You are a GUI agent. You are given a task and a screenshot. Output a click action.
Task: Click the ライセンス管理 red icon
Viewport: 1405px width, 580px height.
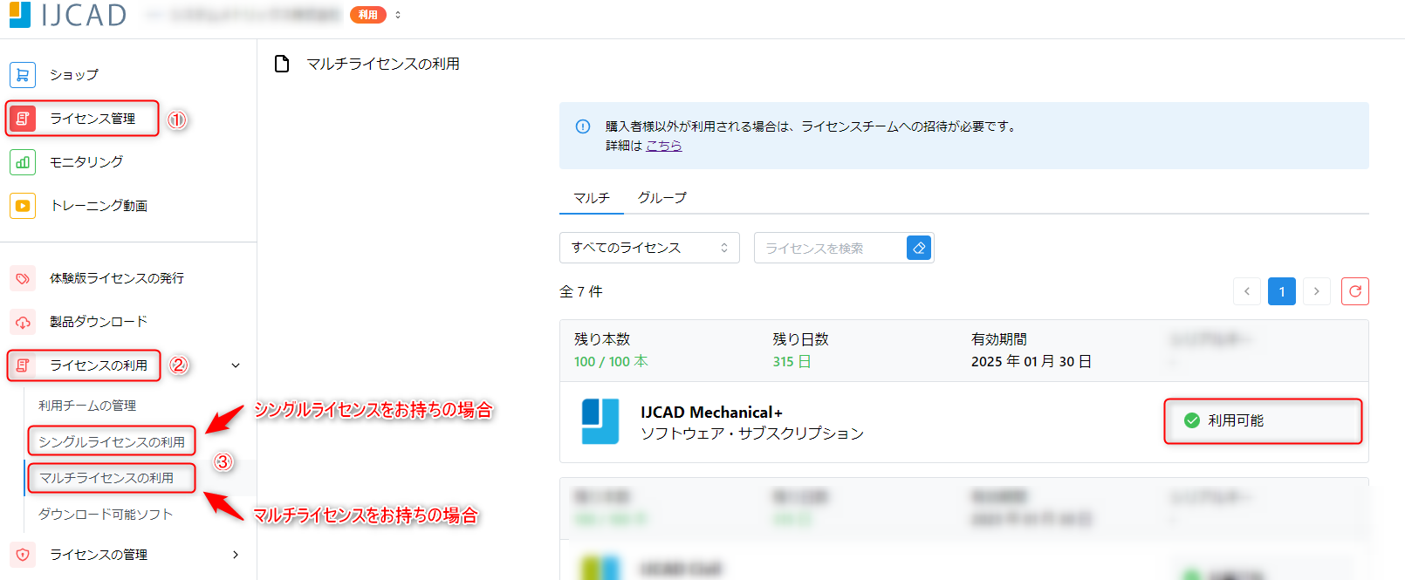23,119
